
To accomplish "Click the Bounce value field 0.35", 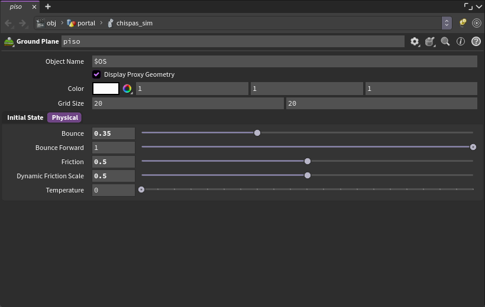I will coord(114,133).
